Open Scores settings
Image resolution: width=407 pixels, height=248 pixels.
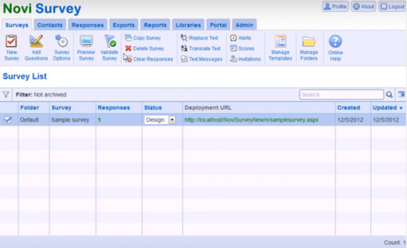[242, 49]
